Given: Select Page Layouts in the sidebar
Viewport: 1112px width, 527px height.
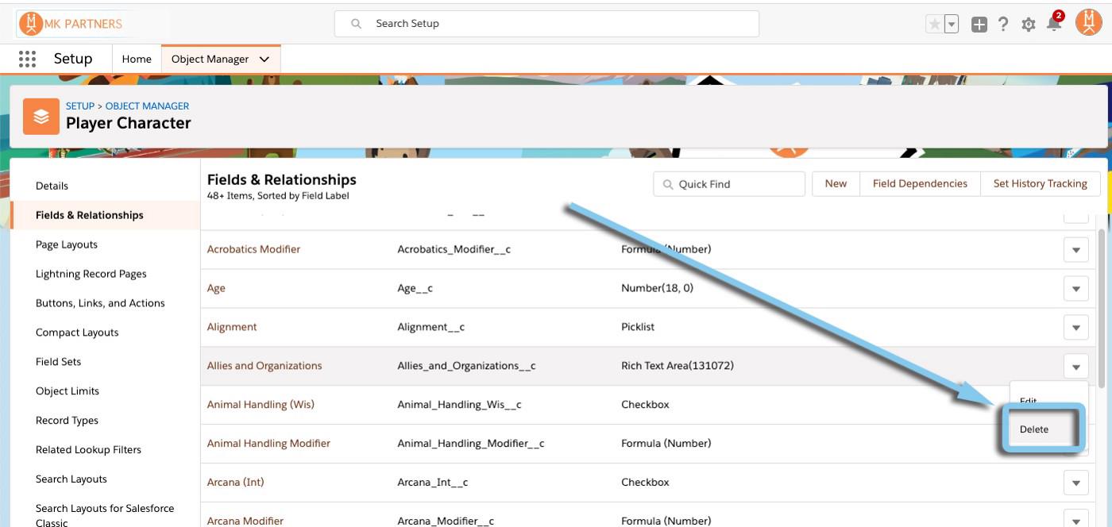Looking at the screenshot, I should [67, 244].
